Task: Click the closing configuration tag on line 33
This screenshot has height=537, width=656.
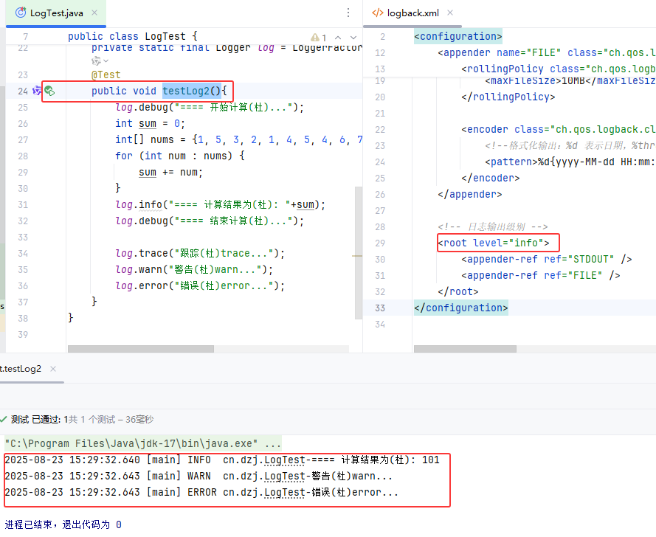Action: click(460, 308)
